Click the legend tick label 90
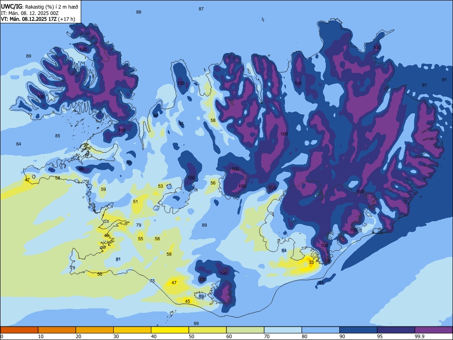Screen dimensions: 453x340 click(x=342, y=336)
